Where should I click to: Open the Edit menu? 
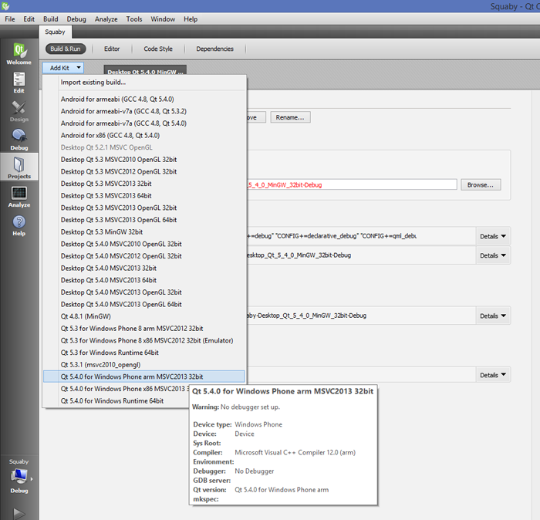coord(29,19)
